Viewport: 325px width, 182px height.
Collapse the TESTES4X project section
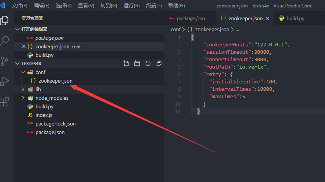click(x=18, y=64)
